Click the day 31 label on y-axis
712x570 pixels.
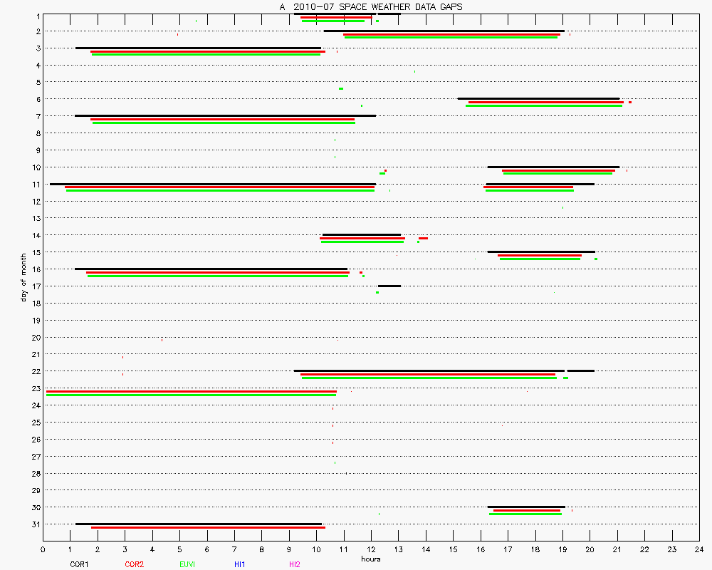tap(35, 524)
